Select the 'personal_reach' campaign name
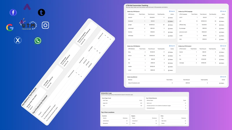 pos(183,32)
